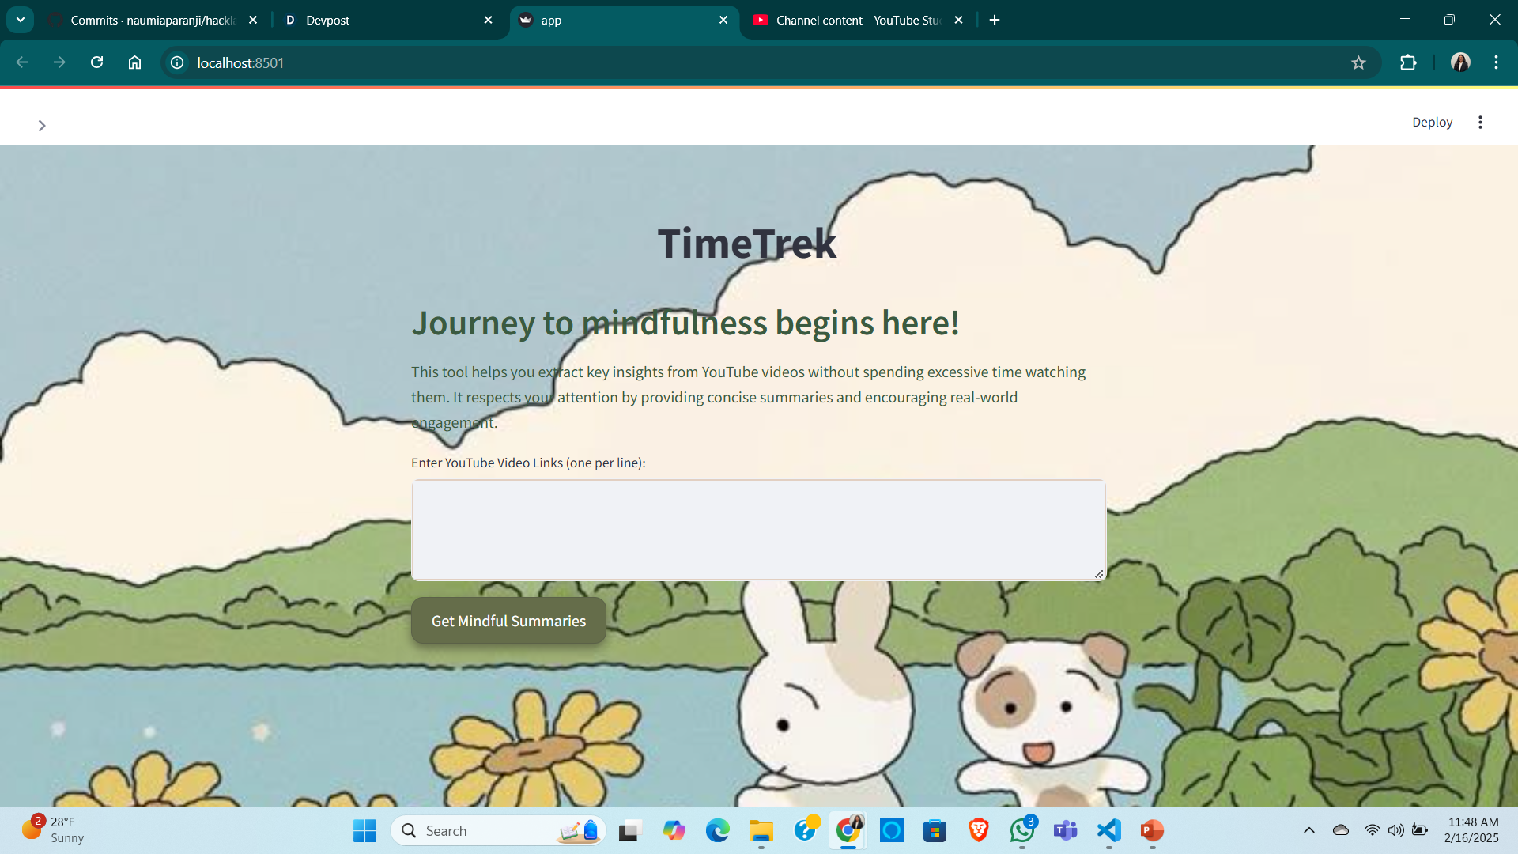Reload the localhost page
This screenshot has height=854, width=1518.
(x=96, y=62)
